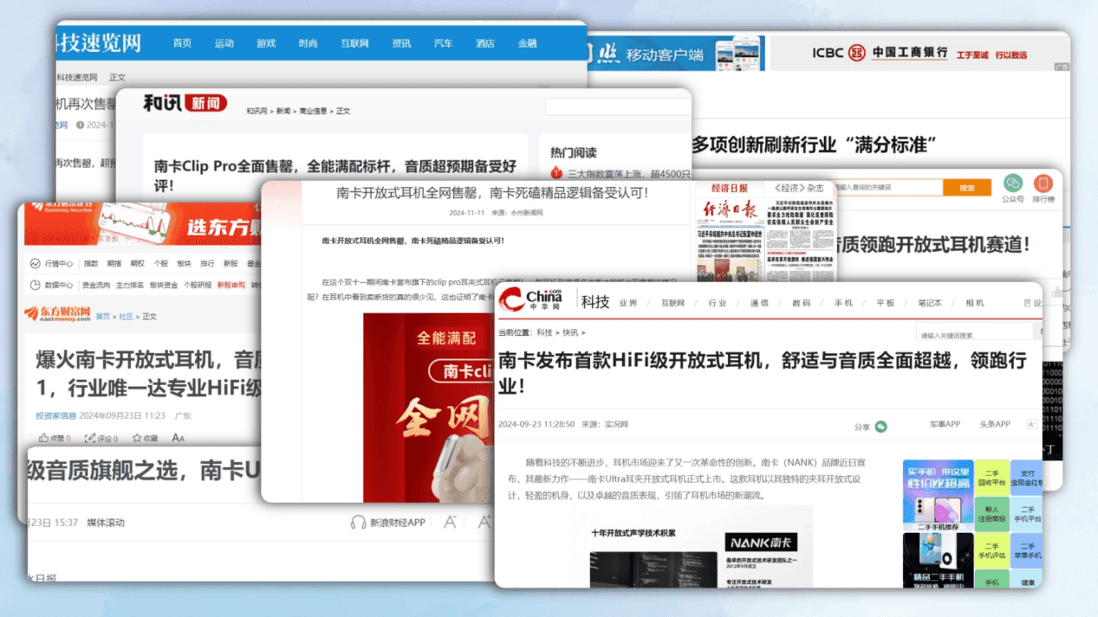
Task: Open the 移动客户端 banner ad
Action: [x=676, y=54]
